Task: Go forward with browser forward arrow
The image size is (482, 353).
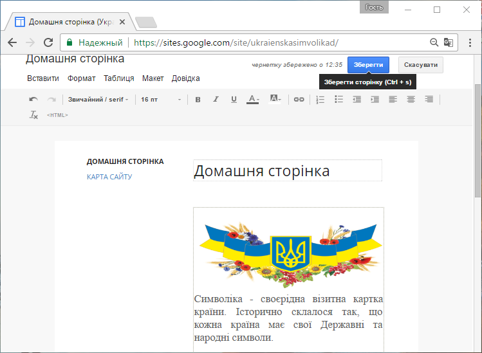Action: pos(30,42)
